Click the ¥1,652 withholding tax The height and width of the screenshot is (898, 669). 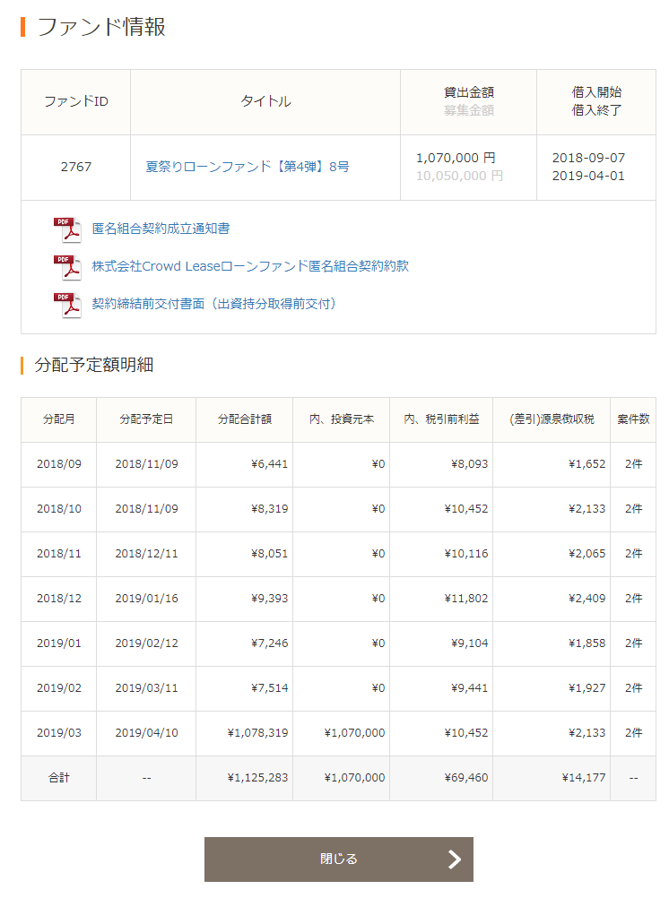click(587, 464)
